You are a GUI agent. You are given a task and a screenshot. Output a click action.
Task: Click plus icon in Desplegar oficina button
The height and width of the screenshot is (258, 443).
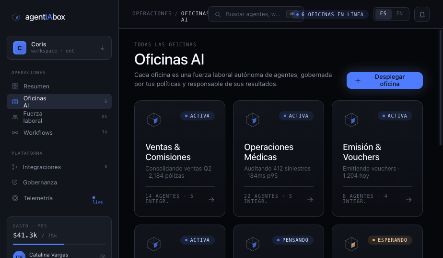[x=358, y=80]
